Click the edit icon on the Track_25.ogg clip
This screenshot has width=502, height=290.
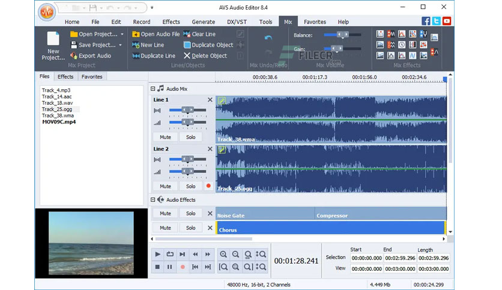(x=222, y=149)
